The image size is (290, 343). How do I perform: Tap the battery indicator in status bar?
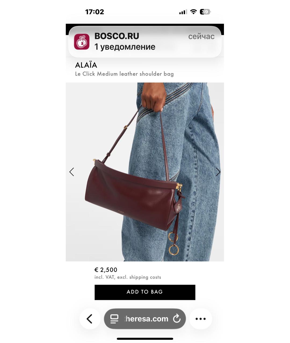205,12
